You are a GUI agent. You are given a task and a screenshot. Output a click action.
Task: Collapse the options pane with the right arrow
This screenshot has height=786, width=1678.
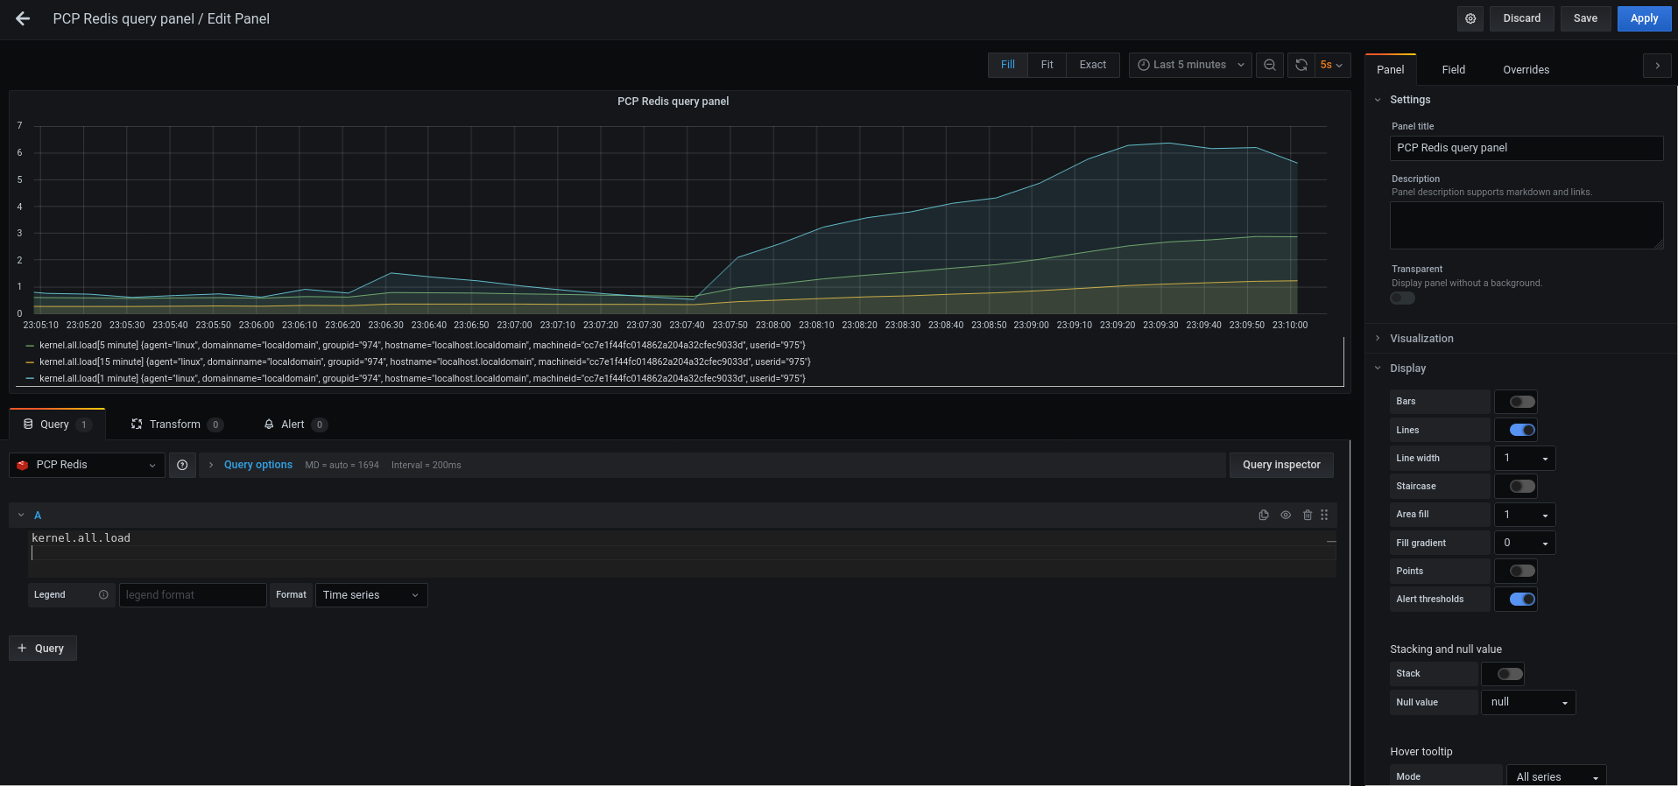(1657, 66)
